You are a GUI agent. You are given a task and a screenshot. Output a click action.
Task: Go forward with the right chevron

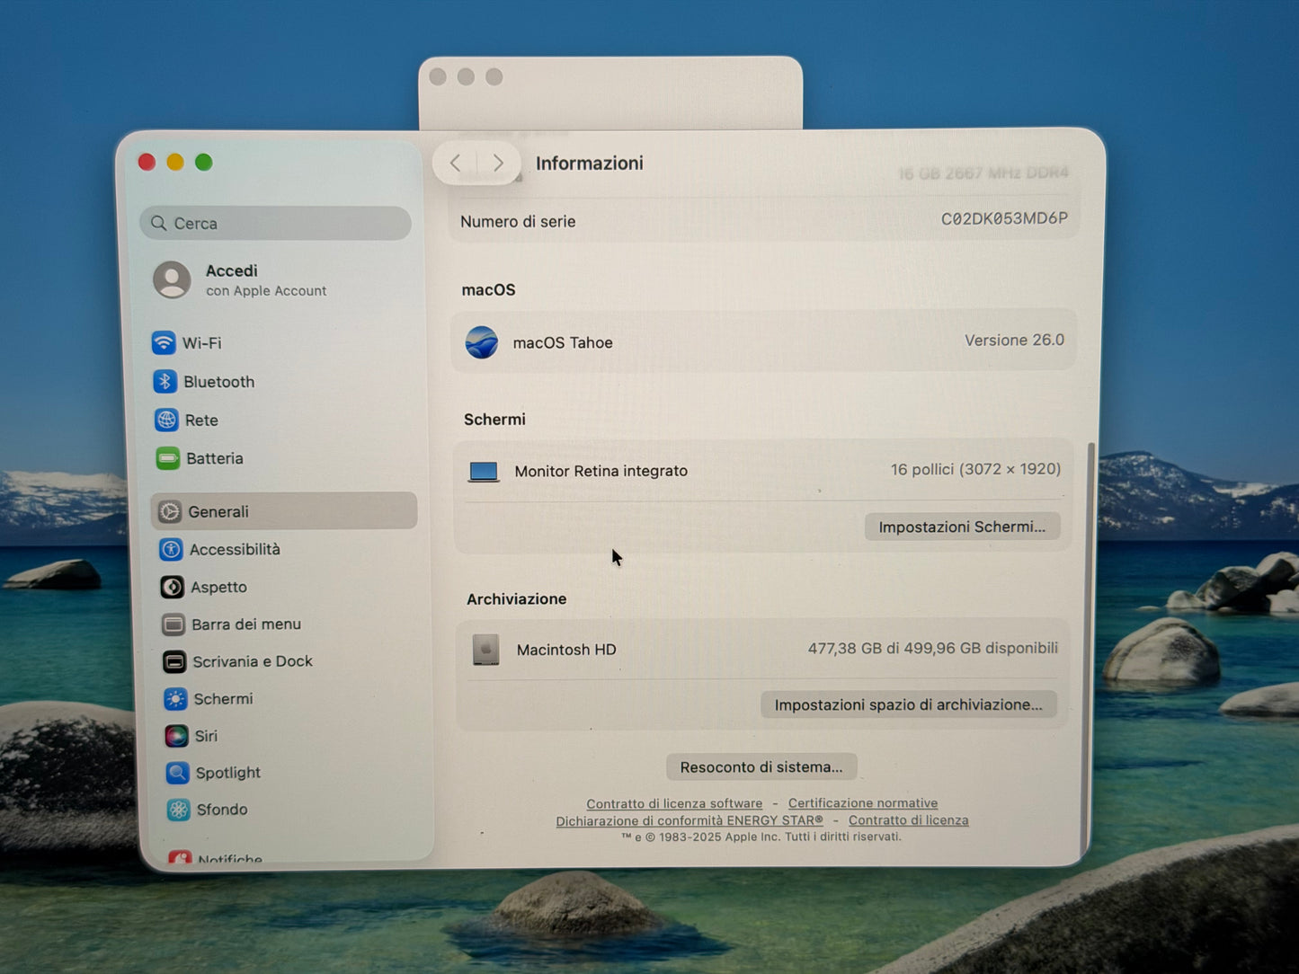pyautogui.click(x=498, y=163)
